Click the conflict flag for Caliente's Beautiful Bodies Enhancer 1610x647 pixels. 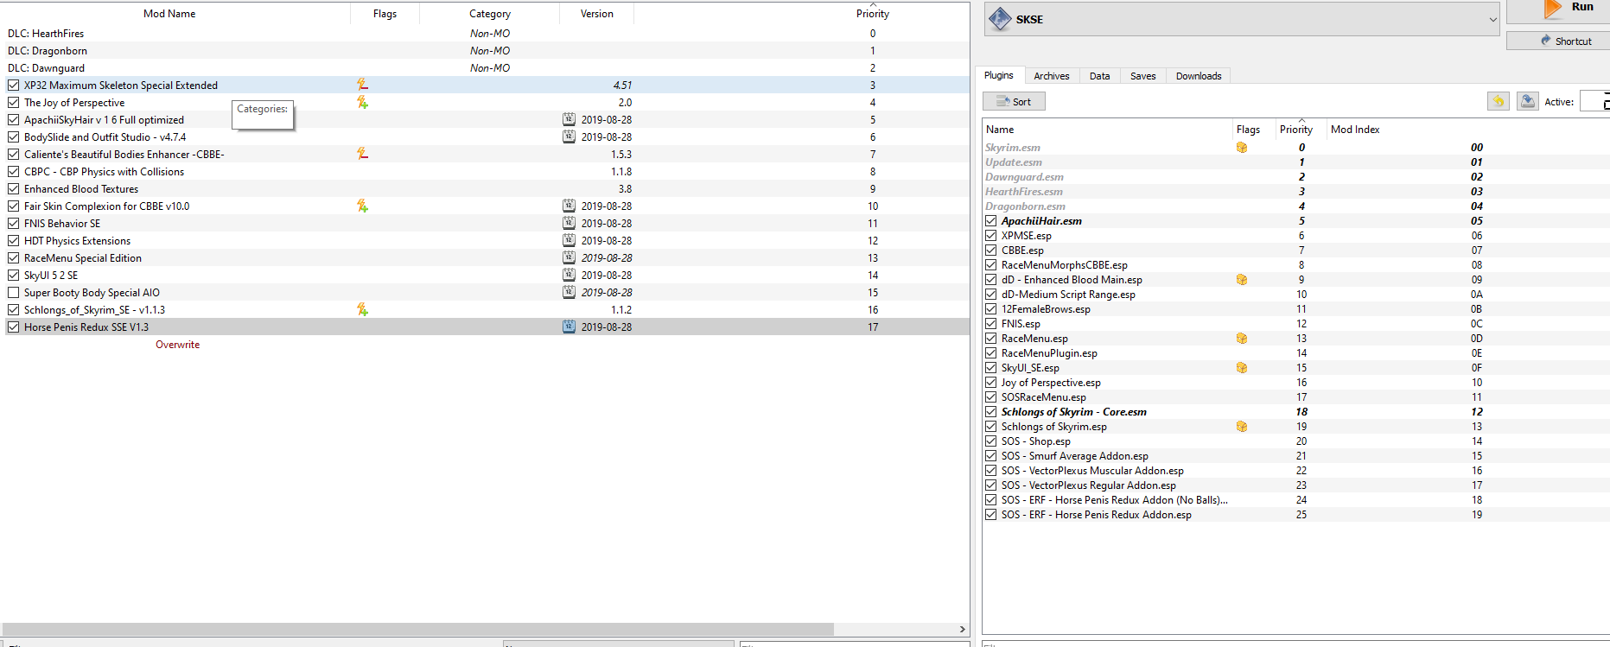(362, 154)
